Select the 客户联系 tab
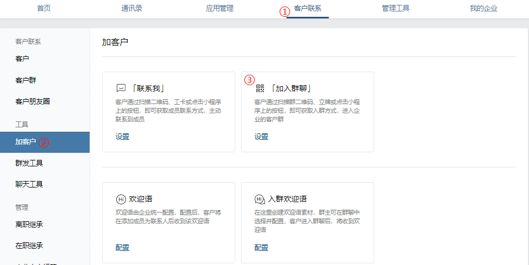The width and height of the screenshot is (529, 265). coord(307,8)
